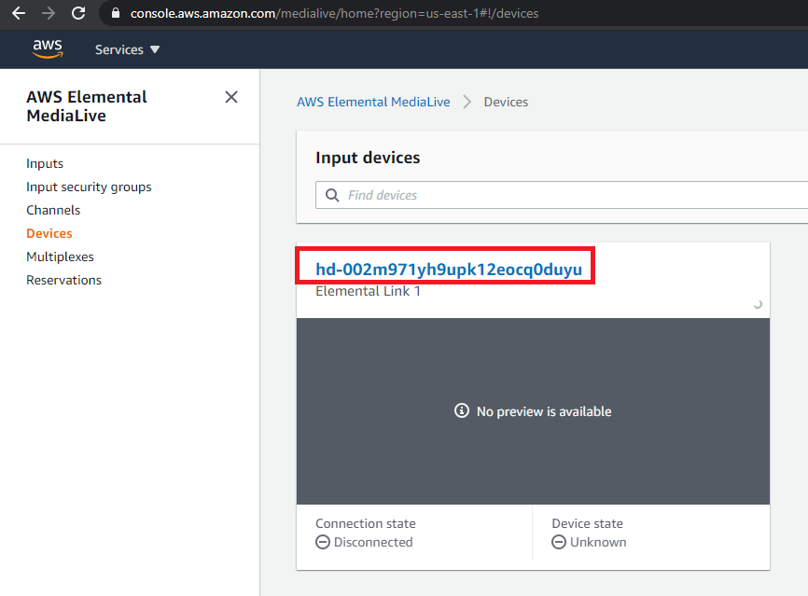Screen dimensions: 808x596
Task: Click the Unknown device state icon
Action: (558, 542)
